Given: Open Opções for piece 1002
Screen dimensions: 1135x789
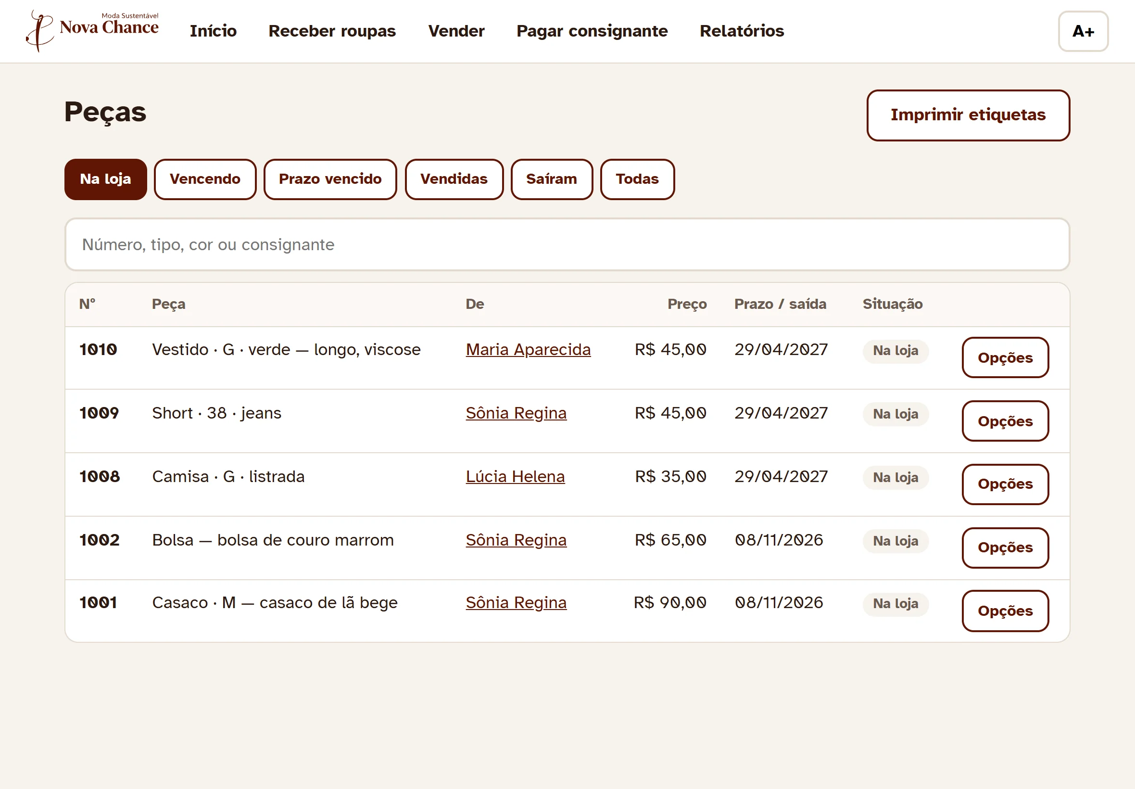Looking at the screenshot, I should [1005, 548].
